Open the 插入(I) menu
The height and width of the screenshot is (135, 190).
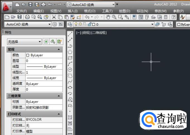coord(73,11)
